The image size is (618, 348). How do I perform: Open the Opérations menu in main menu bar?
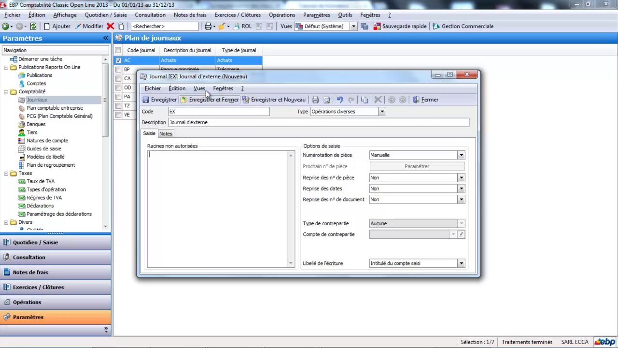click(x=282, y=15)
